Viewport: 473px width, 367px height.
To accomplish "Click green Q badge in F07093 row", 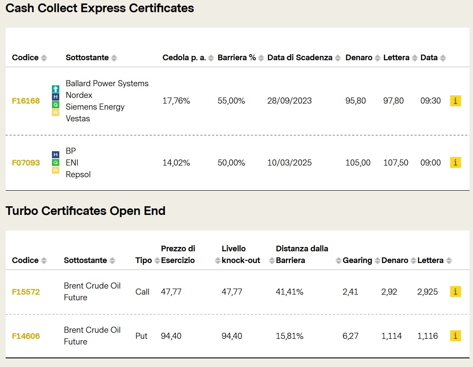I will click(x=55, y=162).
